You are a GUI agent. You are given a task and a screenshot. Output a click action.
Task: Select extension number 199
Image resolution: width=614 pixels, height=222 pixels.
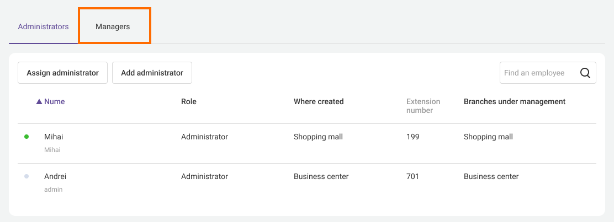click(412, 137)
